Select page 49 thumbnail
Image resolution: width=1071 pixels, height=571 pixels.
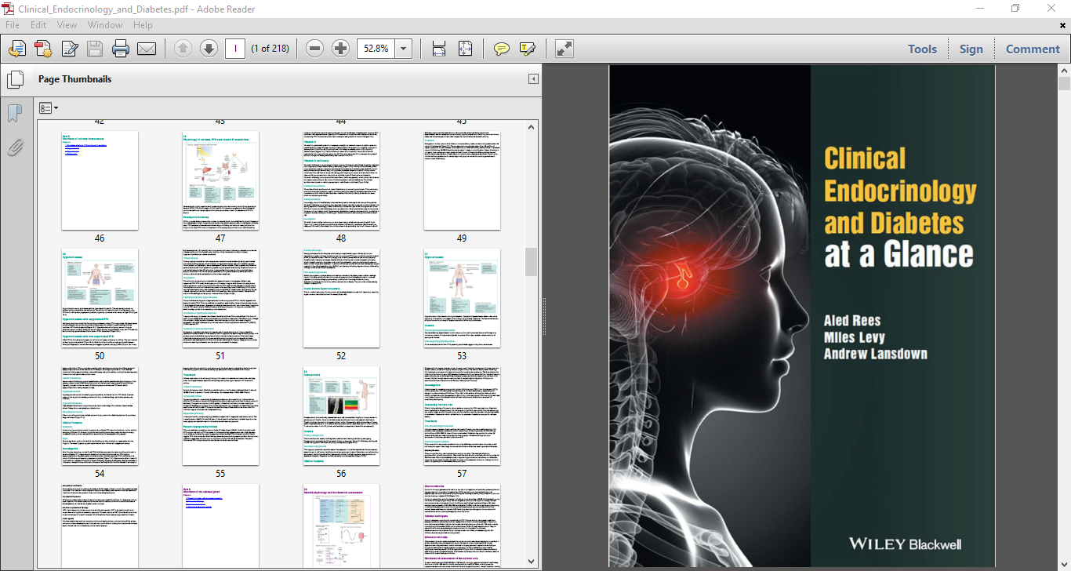[x=462, y=180]
